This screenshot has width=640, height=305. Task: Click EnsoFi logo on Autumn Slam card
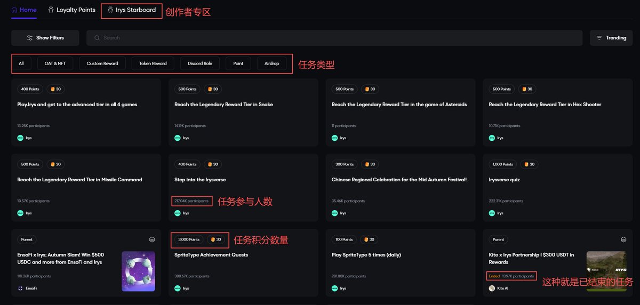click(20, 288)
